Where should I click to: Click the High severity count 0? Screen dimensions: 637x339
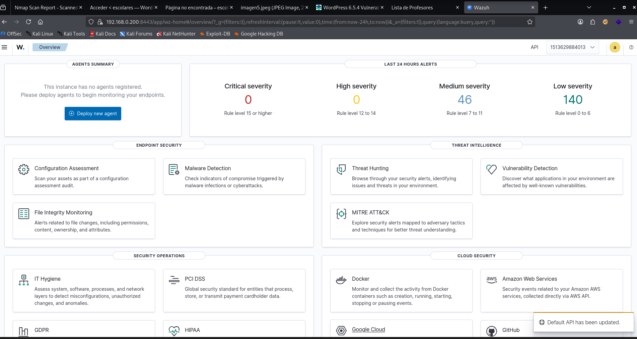356,99
